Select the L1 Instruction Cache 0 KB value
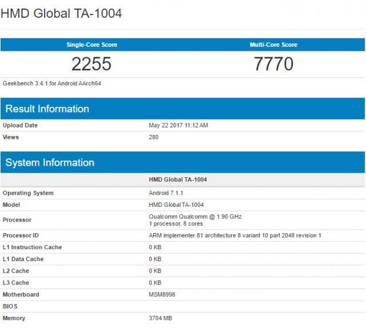The width and height of the screenshot is (366, 332). click(x=155, y=247)
